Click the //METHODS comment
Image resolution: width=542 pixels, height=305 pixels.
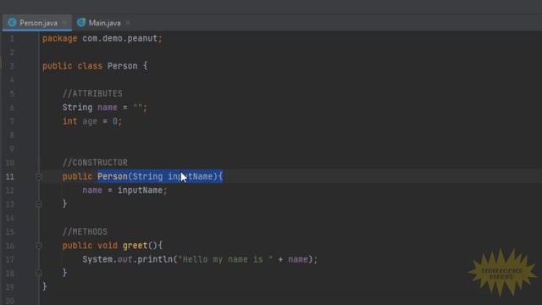pos(85,231)
